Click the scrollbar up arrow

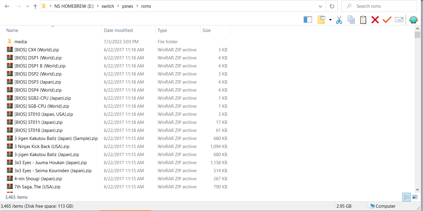(x=418, y=28)
